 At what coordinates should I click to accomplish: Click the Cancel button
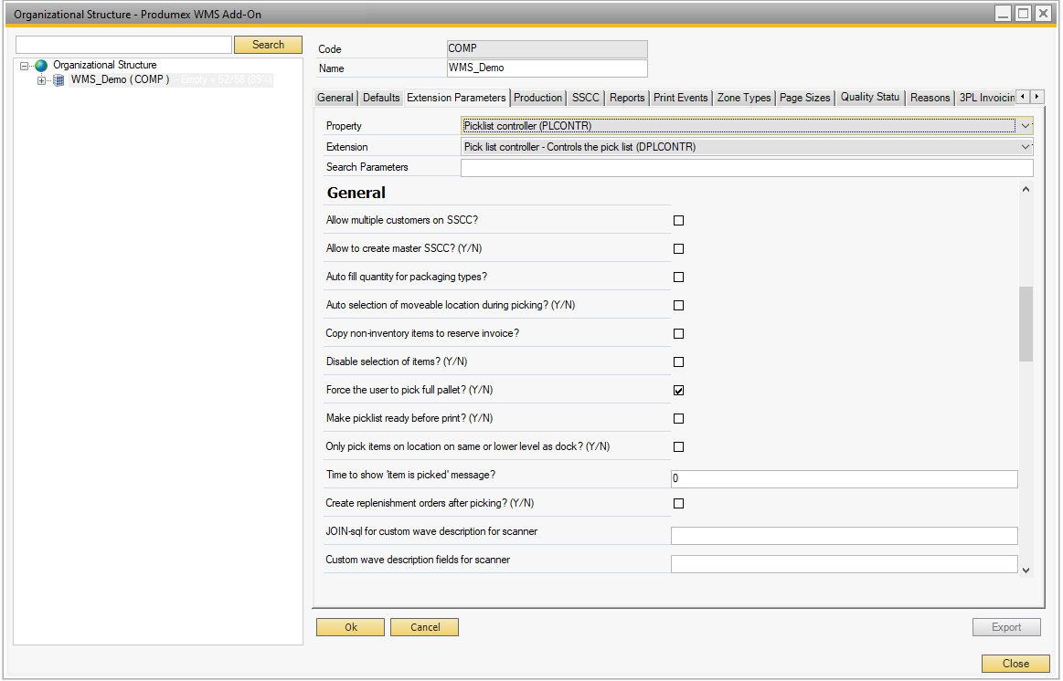[424, 627]
